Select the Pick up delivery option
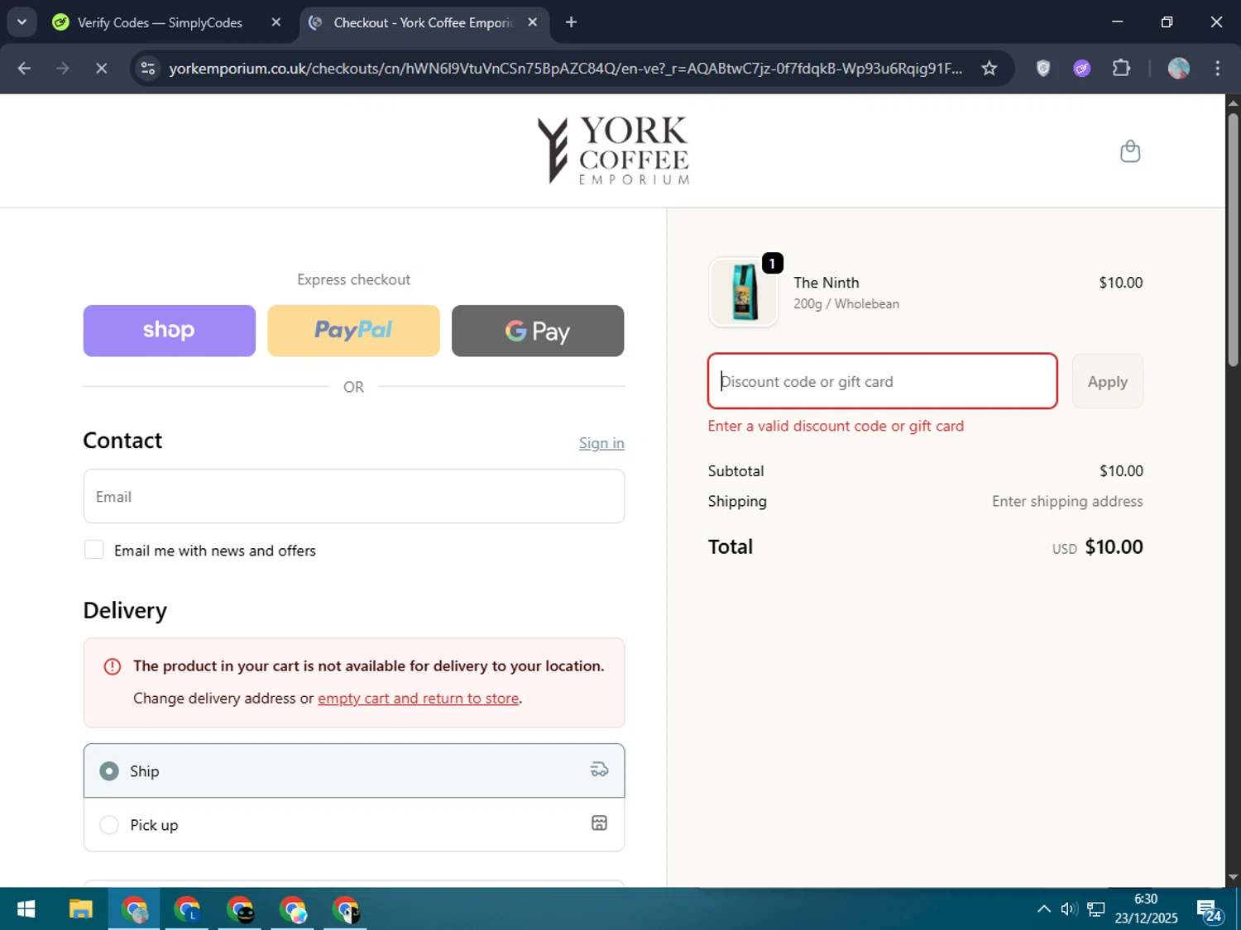1241x930 pixels. [x=354, y=824]
